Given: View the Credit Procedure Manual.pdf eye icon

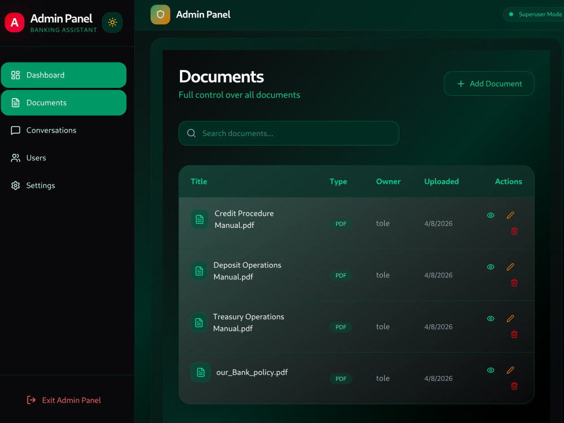Looking at the screenshot, I should point(491,215).
